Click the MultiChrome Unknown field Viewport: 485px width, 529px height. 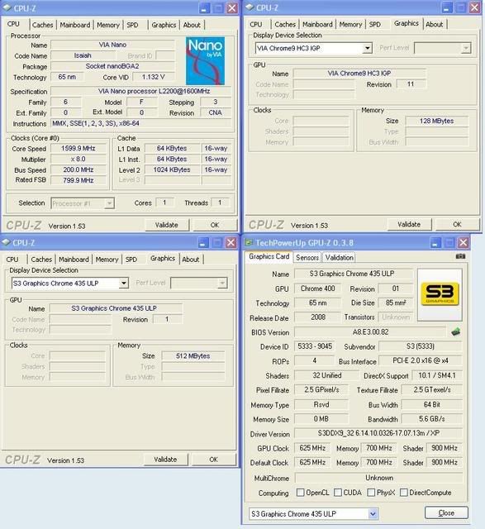(x=378, y=478)
